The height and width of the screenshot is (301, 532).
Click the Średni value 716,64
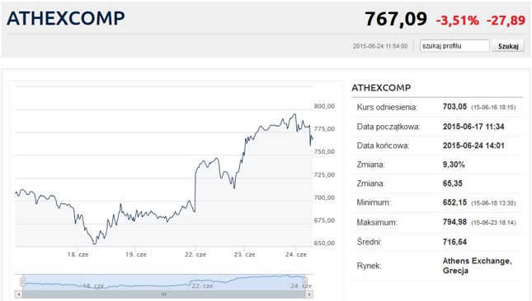[454, 242]
